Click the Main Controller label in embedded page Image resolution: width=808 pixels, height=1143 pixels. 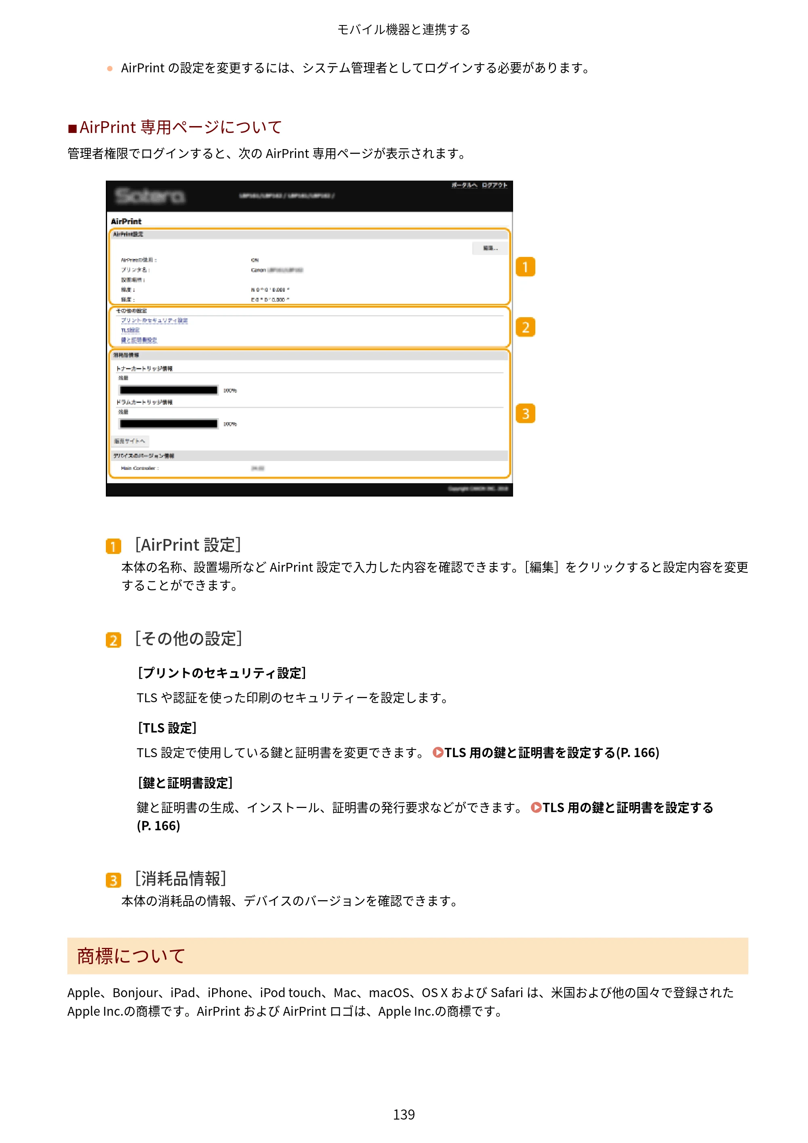point(140,468)
